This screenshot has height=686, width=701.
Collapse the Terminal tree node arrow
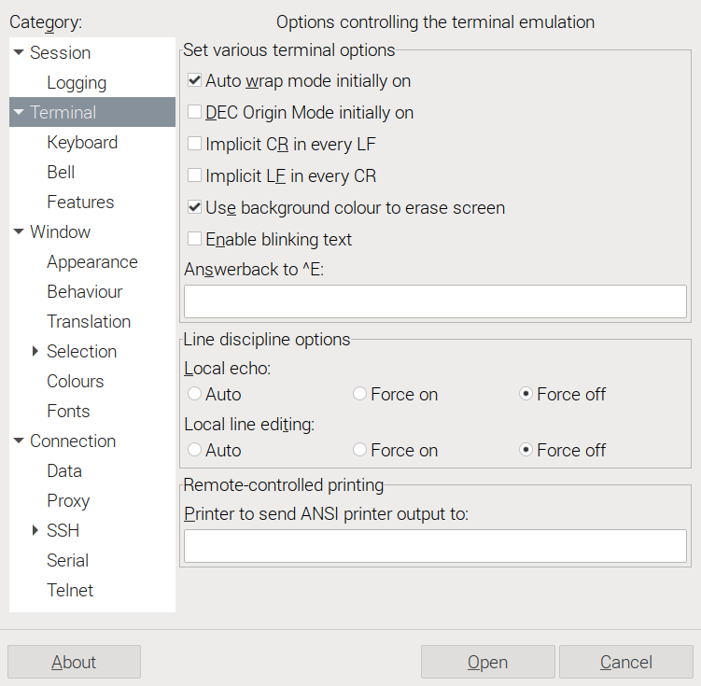coord(19,112)
